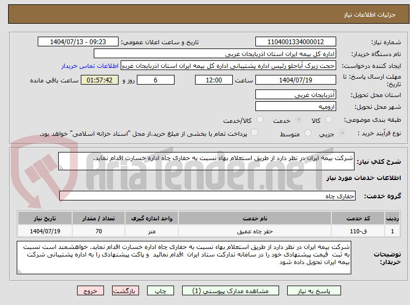Click the بازگشت back button
The width and height of the screenshot is (410, 305).
[125, 290]
